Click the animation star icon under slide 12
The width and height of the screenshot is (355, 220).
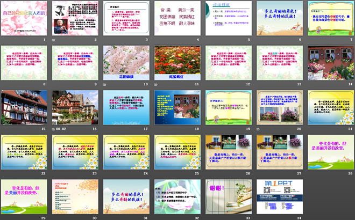click(208, 84)
